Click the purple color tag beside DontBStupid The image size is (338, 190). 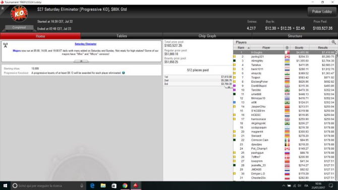(234, 86)
